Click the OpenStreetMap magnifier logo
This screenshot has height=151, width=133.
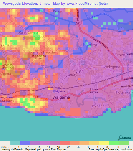pyautogui.click(x=124, y=138)
